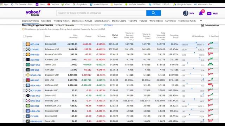Check the ETH-USD row checkbox

[24, 49]
